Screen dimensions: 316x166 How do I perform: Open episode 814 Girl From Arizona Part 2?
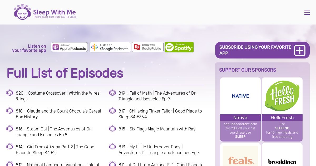[55, 150]
